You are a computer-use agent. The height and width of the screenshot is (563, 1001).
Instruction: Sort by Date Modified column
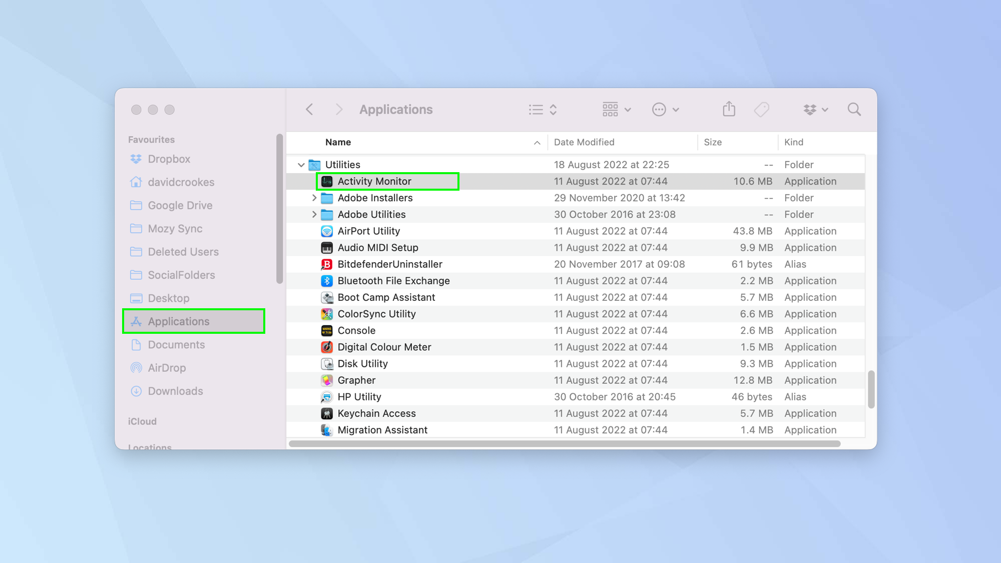(x=584, y=142)
